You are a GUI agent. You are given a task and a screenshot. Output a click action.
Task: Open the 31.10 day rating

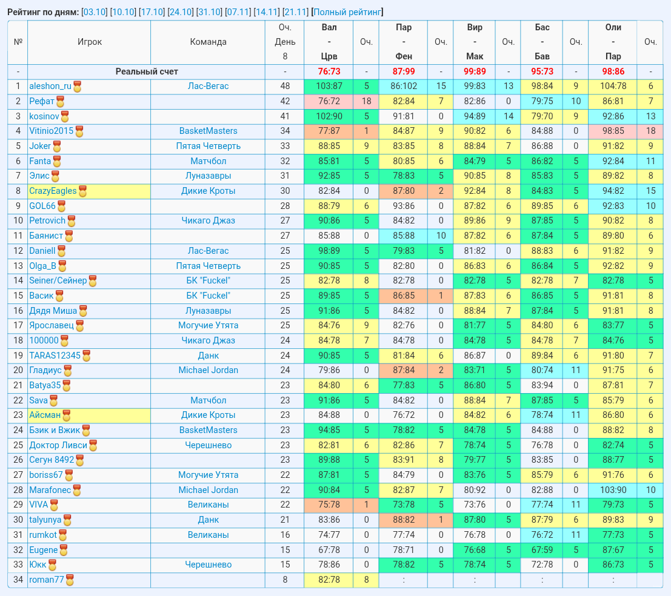pyautogui.click(x=209, y=12)
